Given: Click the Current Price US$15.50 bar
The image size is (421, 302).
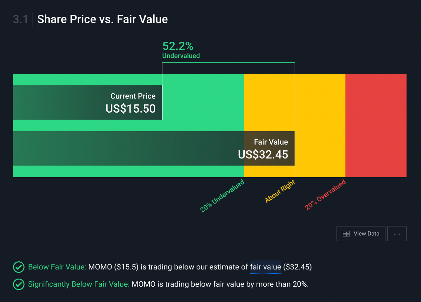Looking at the screenshot, I should pyautogui.click(x=87, y=103).
